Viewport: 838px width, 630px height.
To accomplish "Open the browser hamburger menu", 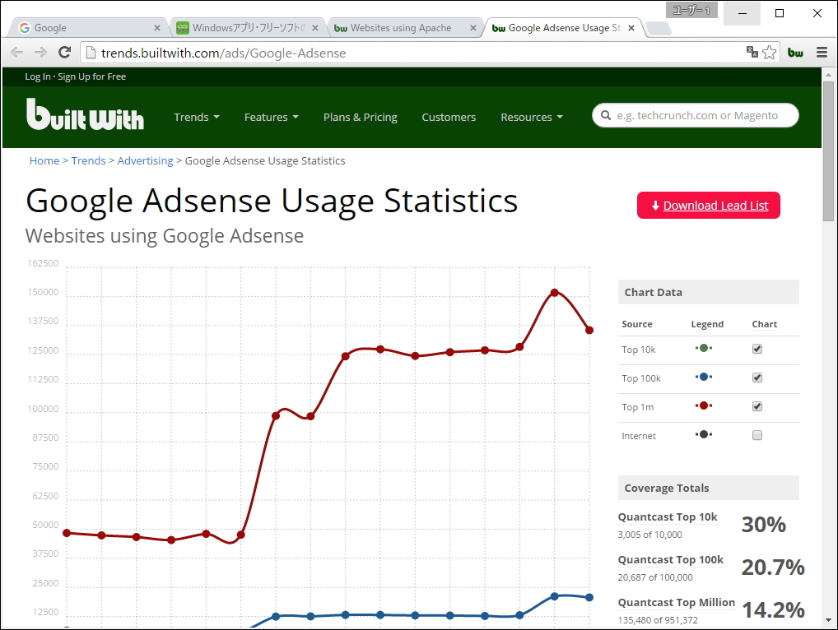I will (x=822, y=52).
